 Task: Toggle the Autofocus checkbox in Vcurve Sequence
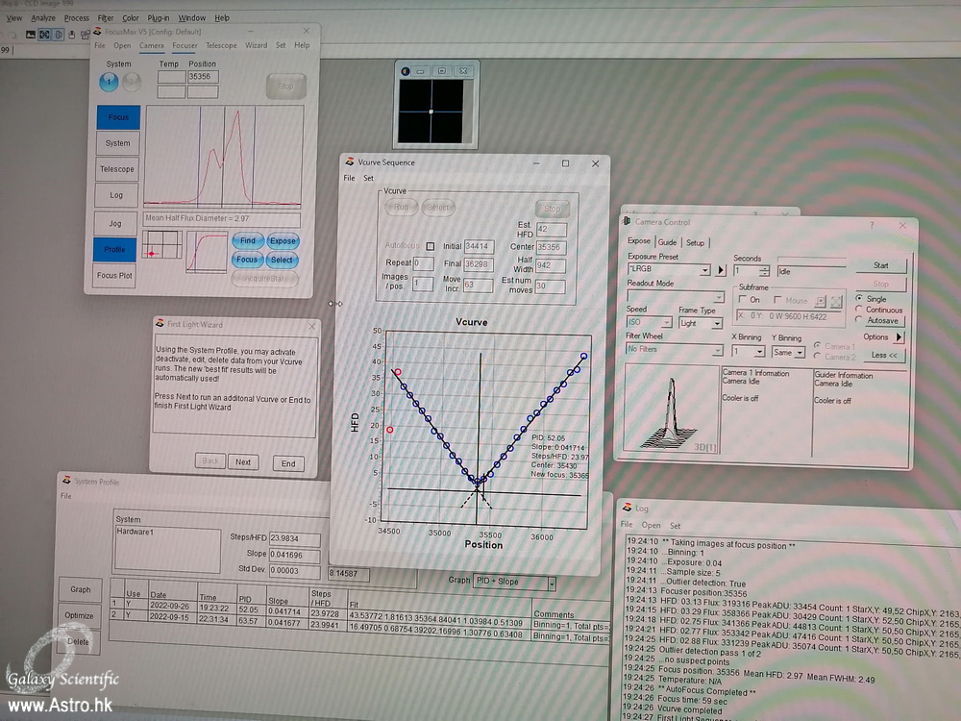[x=431, y=246]
